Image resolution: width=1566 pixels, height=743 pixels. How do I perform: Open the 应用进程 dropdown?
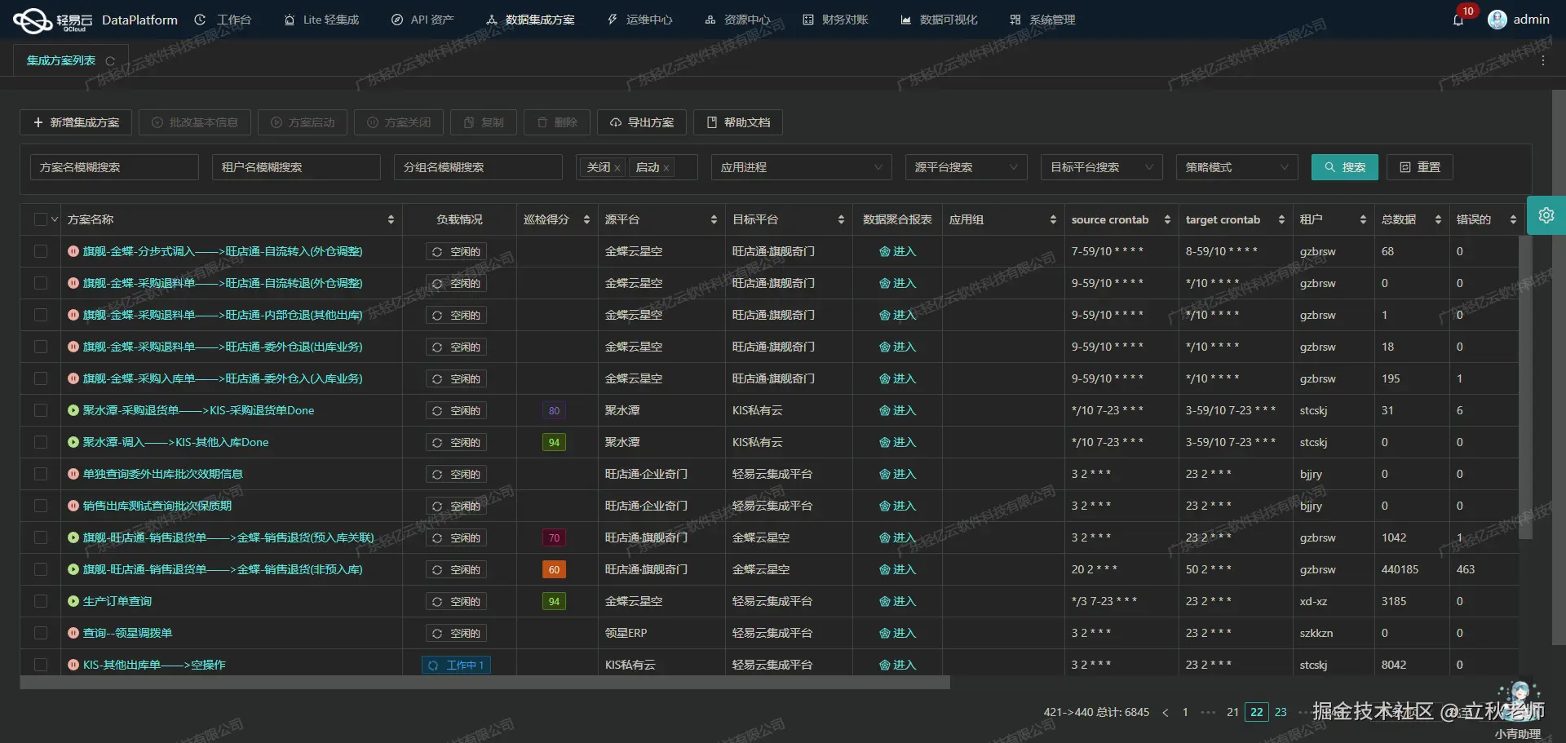click(x=801, y=167)
